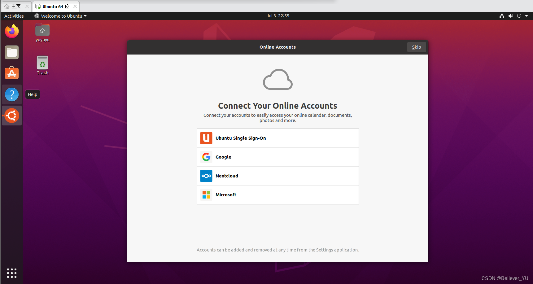533x284 pixels.
Task: Choose Ubuntu Single Sign-On account
Action: tap(278, 138)
